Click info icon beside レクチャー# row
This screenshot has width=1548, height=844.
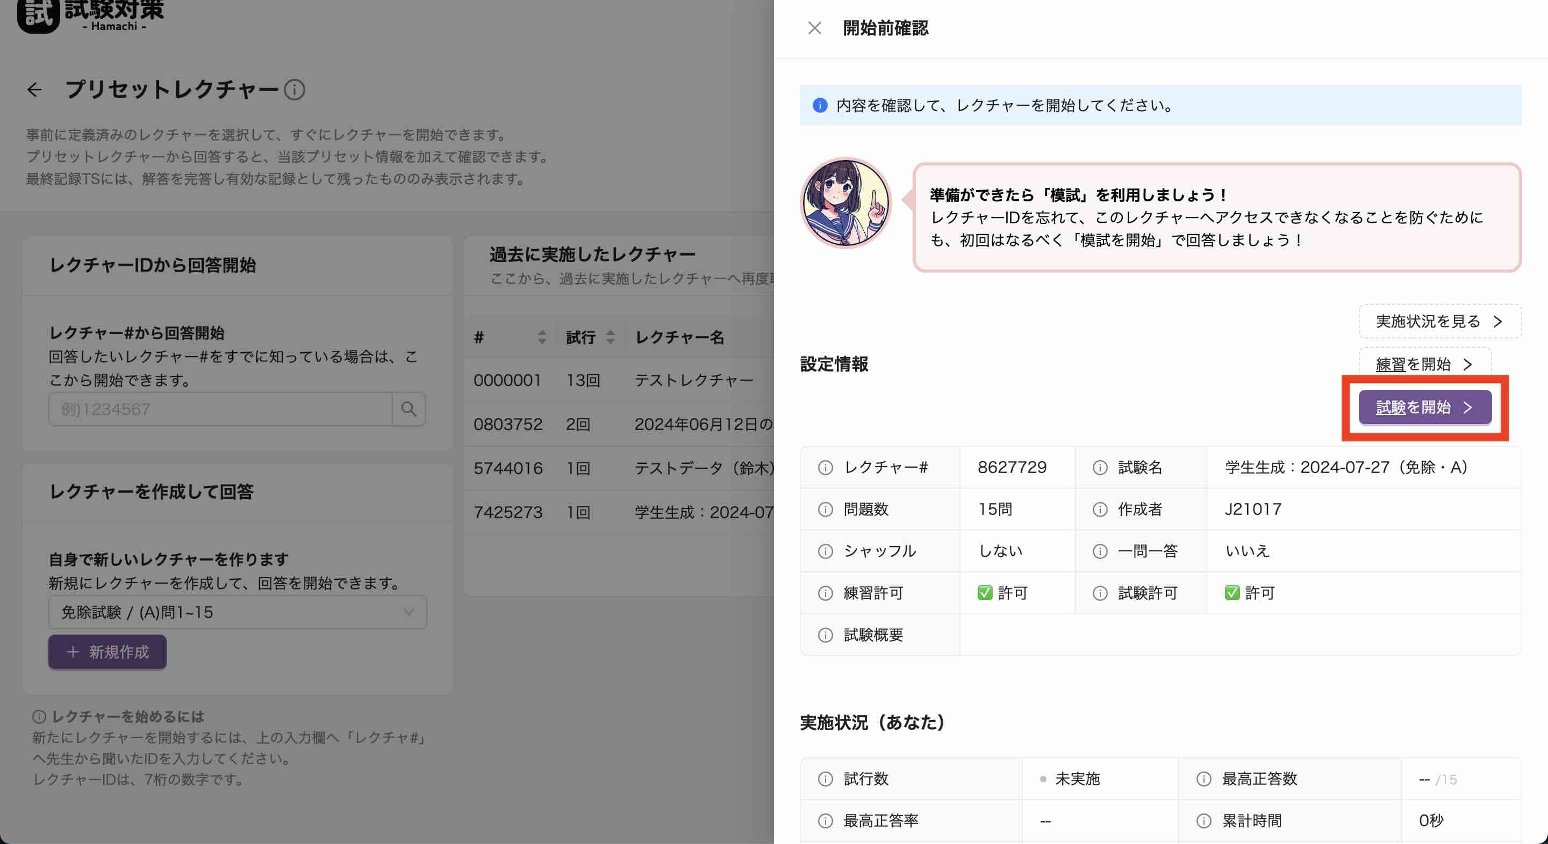(x=826, y=468)
